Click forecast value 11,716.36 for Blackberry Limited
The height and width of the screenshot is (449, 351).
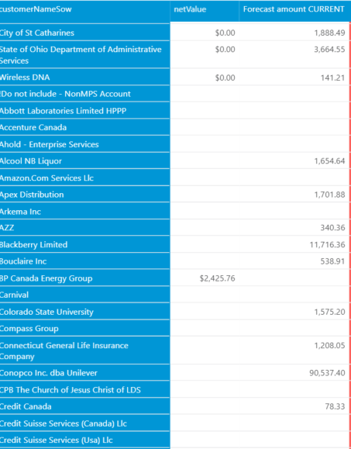(x=327, y=245)
